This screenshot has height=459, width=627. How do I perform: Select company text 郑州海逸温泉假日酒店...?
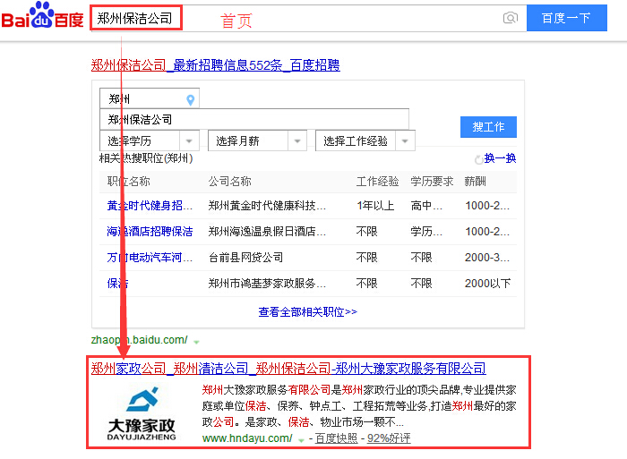point(267,232)
